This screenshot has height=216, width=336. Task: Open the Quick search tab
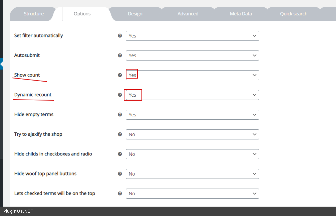click(x=294, y=14)
